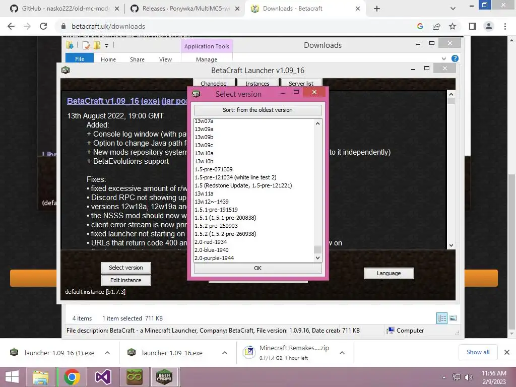Screen dimensions: 516x387
Task: Open the Explorer File tab
Action: click(80, 58)
